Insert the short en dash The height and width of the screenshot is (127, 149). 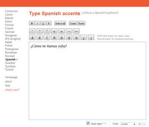click(69, 31)
